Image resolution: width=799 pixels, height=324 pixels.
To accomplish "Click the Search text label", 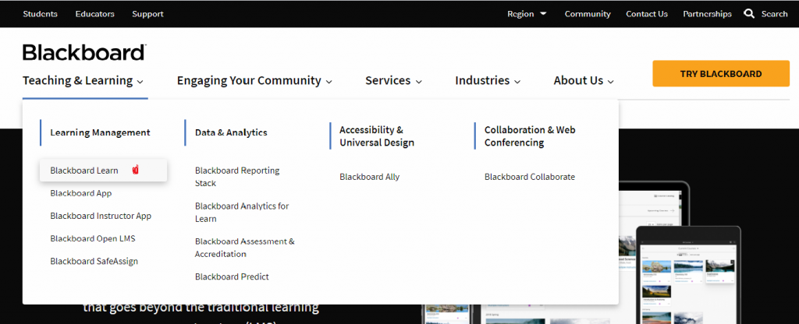I will (775, 14).
